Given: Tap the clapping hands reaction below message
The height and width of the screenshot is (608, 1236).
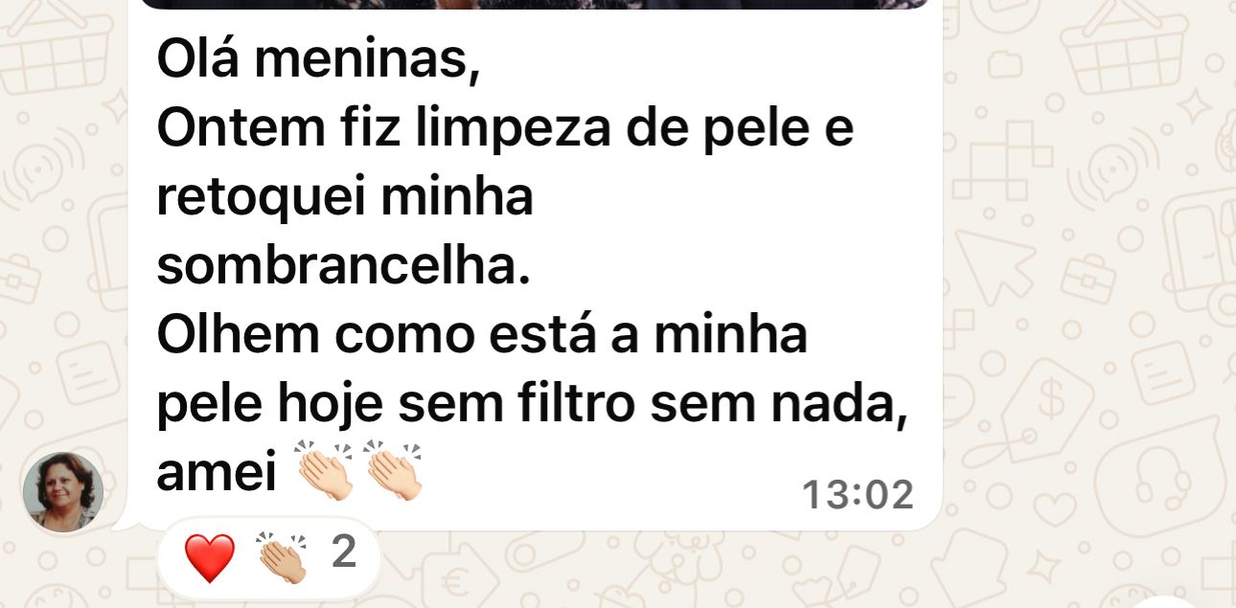Looking at the screenshot, I should [282, 557].
